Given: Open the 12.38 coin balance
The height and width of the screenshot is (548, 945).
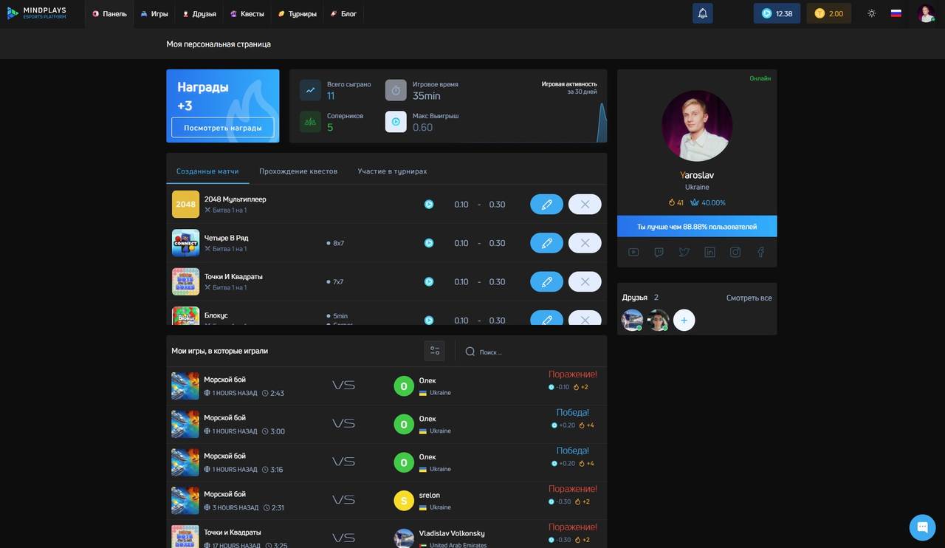Looking at the screenshot, I should tap(777, 13).
